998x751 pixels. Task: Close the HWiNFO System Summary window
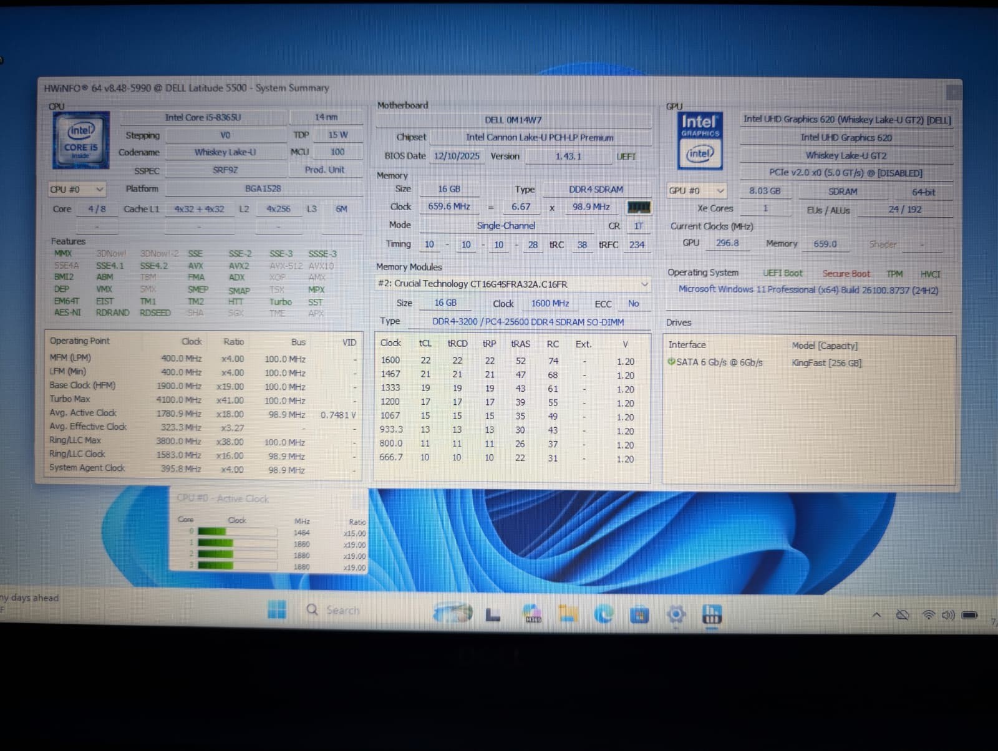953,92
